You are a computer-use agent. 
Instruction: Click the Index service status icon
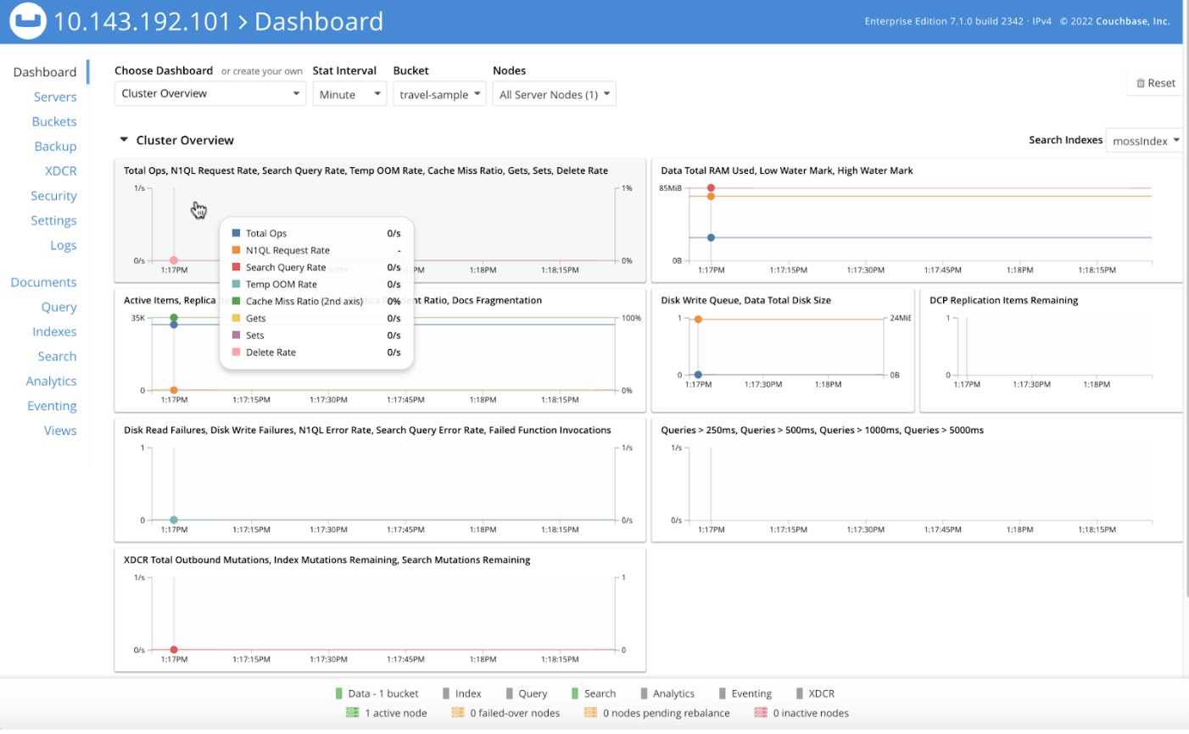point(448,692)
